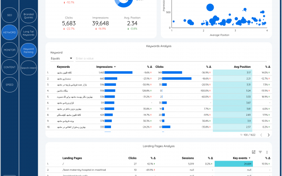Go to next page of keywords table
This screenshot has height=176, width=282.
pyautogui.click(x=269, y=135)
